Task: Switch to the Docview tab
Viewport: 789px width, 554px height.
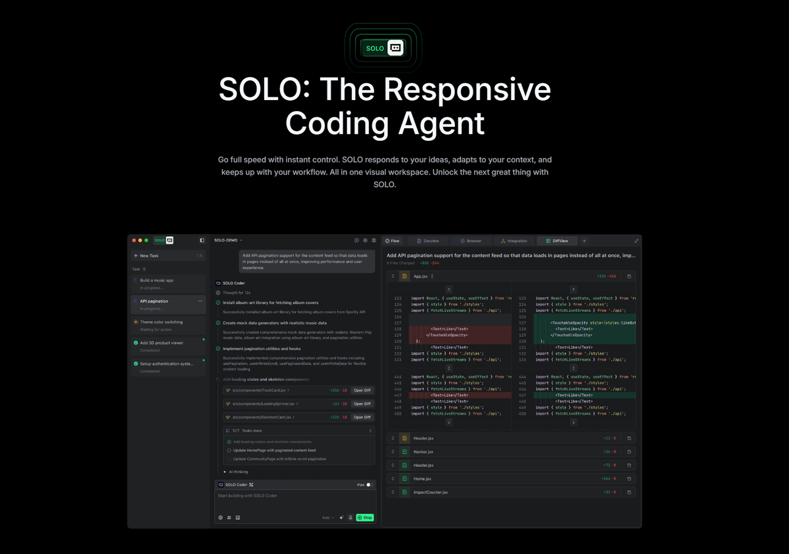Action: pyautogui.click(x=427, y=241)
